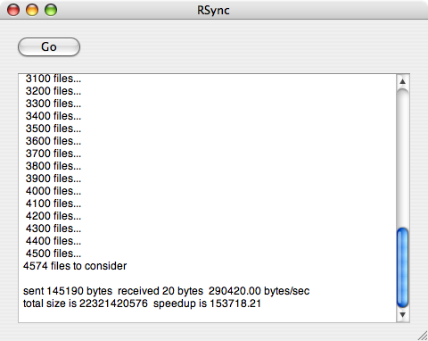The height and width of the screenshot is (341, 428).
Task: Click the "4574 files to consider" line
Action: [75, 266]
